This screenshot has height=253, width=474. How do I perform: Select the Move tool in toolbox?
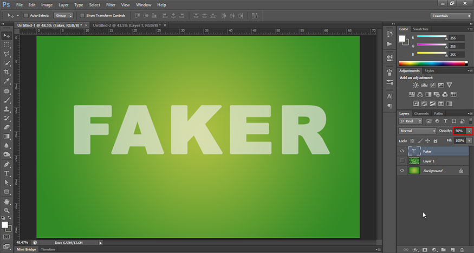click(x=7, y=36)
